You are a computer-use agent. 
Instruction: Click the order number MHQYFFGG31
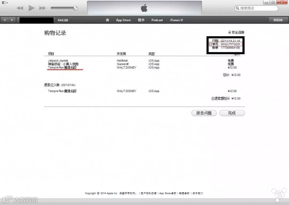[230, 44]
